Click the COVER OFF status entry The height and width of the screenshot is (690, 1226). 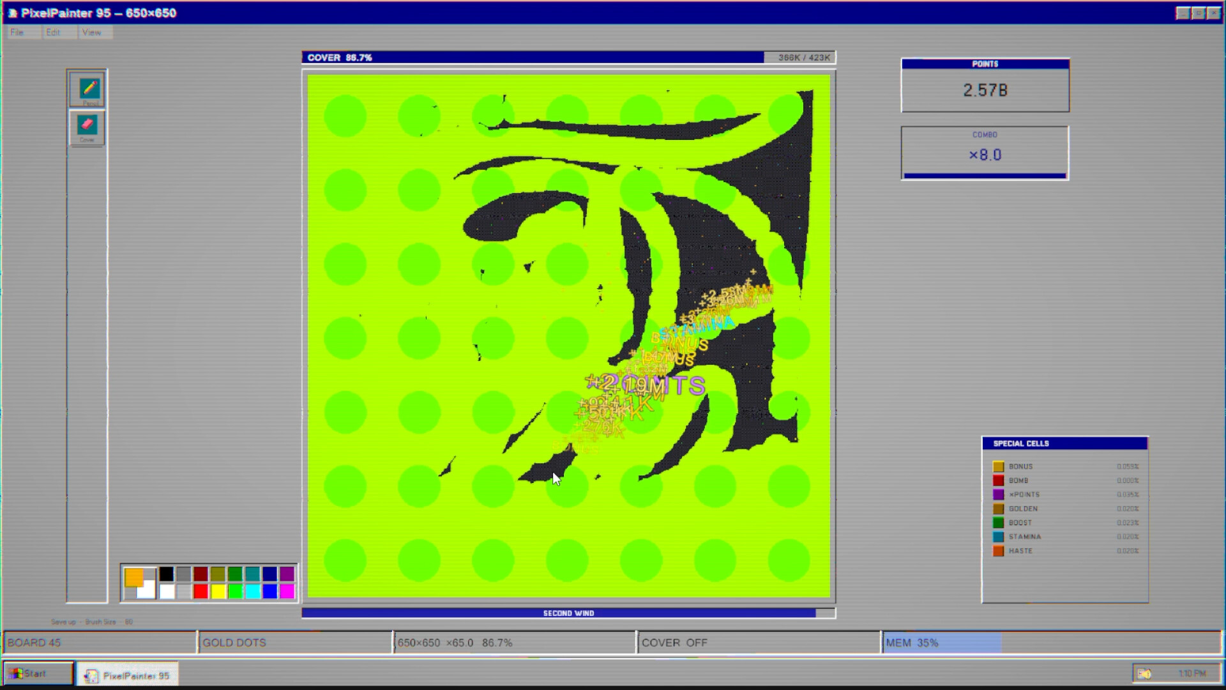[x=759, y=643]
